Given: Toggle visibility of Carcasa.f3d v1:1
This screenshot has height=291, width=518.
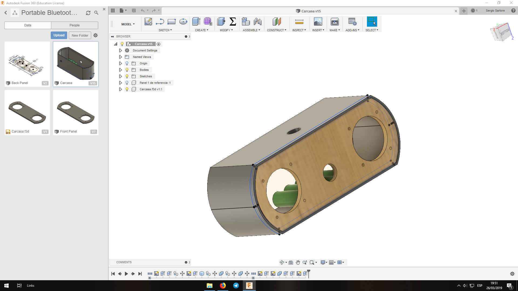Looking at the screenshot, I should pos(127,89).
